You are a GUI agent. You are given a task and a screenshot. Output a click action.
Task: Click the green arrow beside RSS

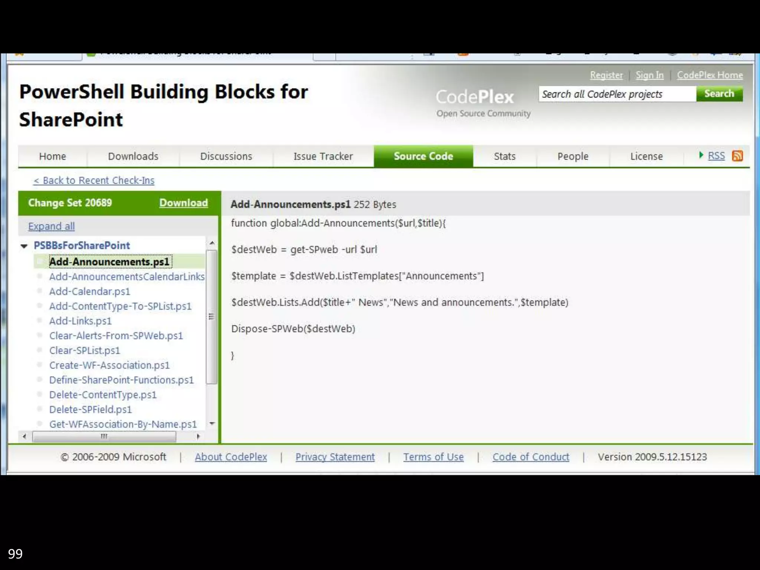[701, 155]
